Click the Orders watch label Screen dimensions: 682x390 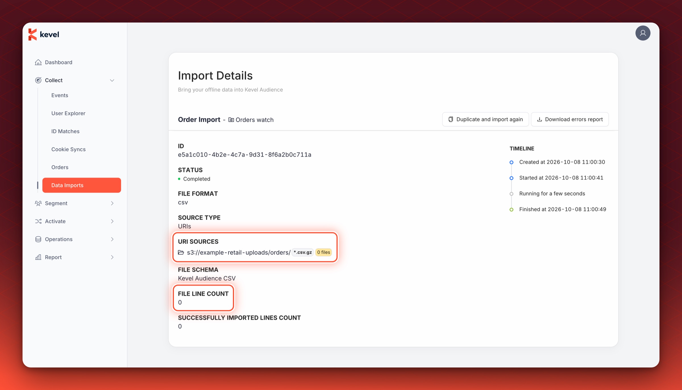coord(254,120)
